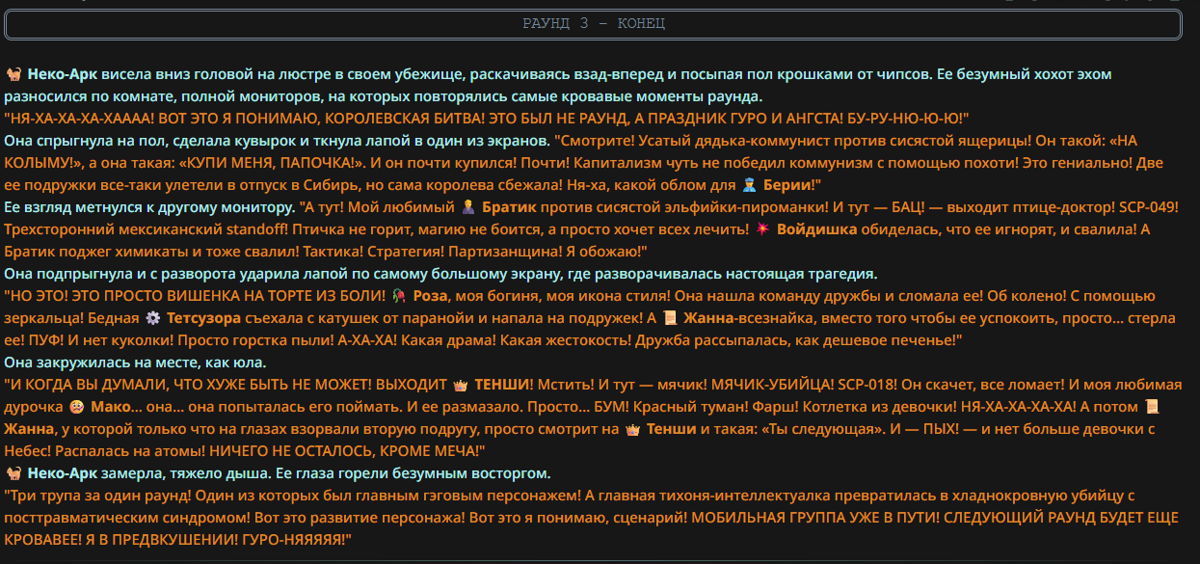Click bold 'Жанна' before ', у которой'

(x=27, y=429)
